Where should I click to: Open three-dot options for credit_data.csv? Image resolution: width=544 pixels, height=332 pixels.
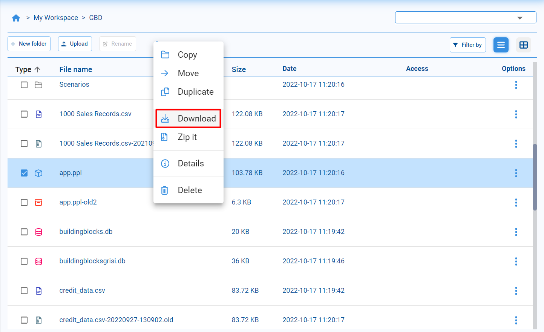point(516,291)
